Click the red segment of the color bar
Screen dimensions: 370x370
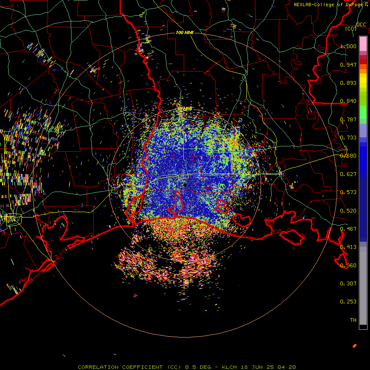363,62
